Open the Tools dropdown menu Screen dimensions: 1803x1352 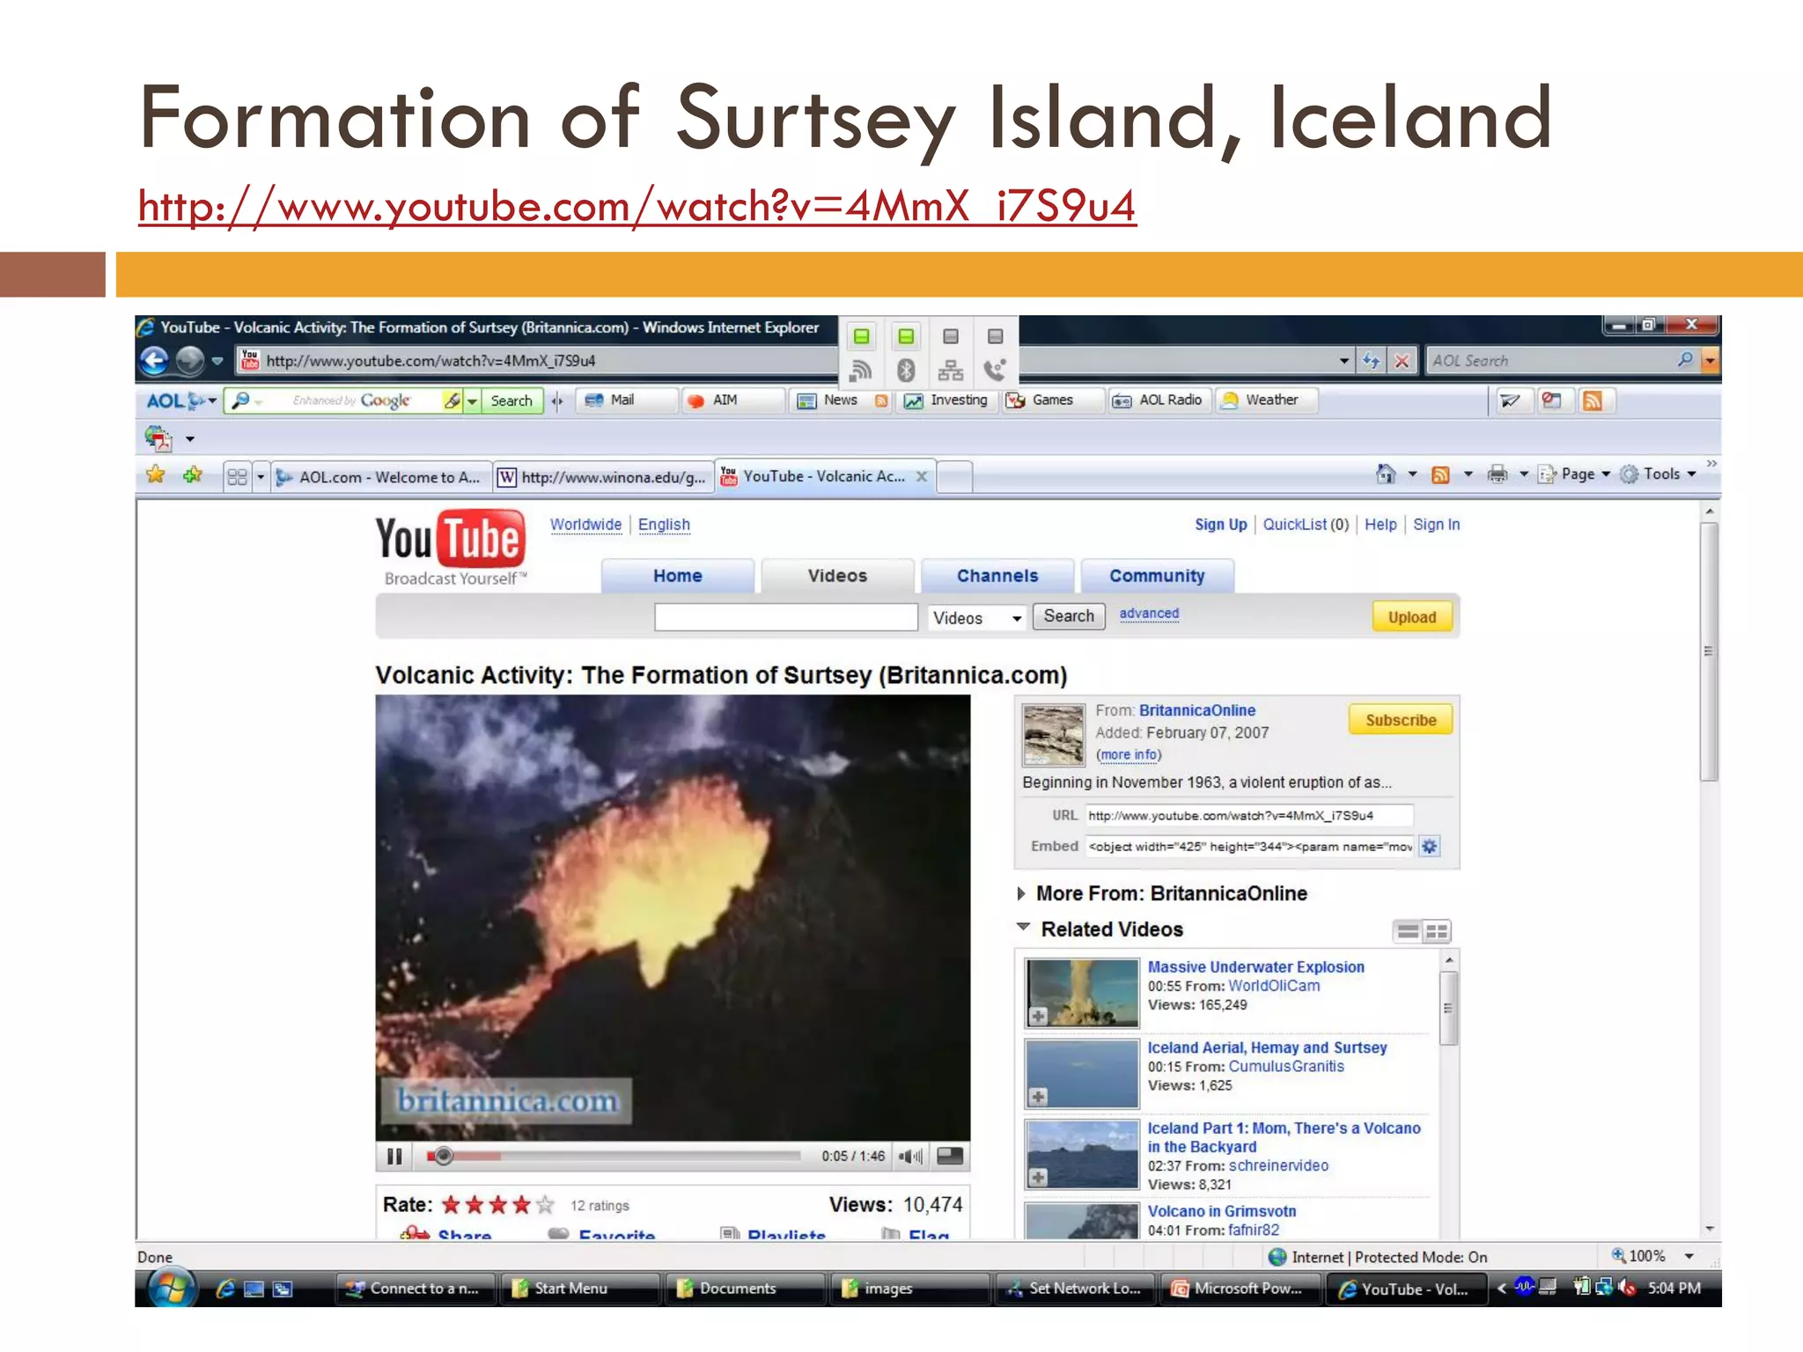point(1658,474)
